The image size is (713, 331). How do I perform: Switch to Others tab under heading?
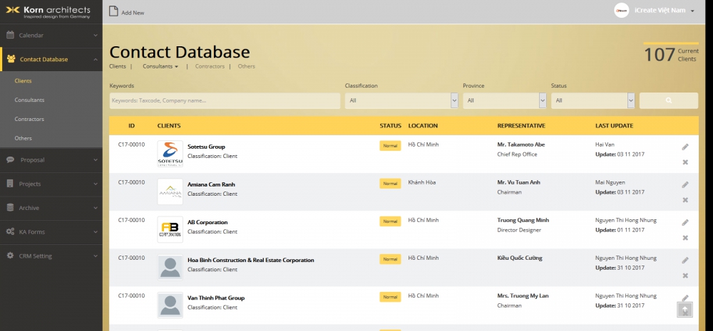coord(247,66)
